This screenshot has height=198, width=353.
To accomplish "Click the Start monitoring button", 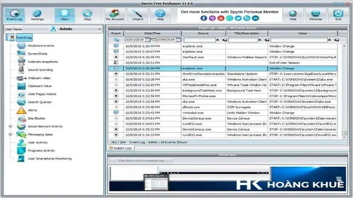I will point(65,15).
